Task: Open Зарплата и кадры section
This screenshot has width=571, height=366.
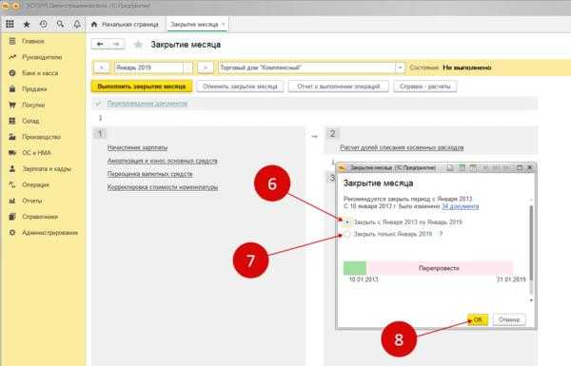Action: click(47, 169)
